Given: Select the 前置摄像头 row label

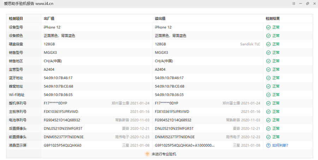Looking at the screenshot, I should (18, 137).
